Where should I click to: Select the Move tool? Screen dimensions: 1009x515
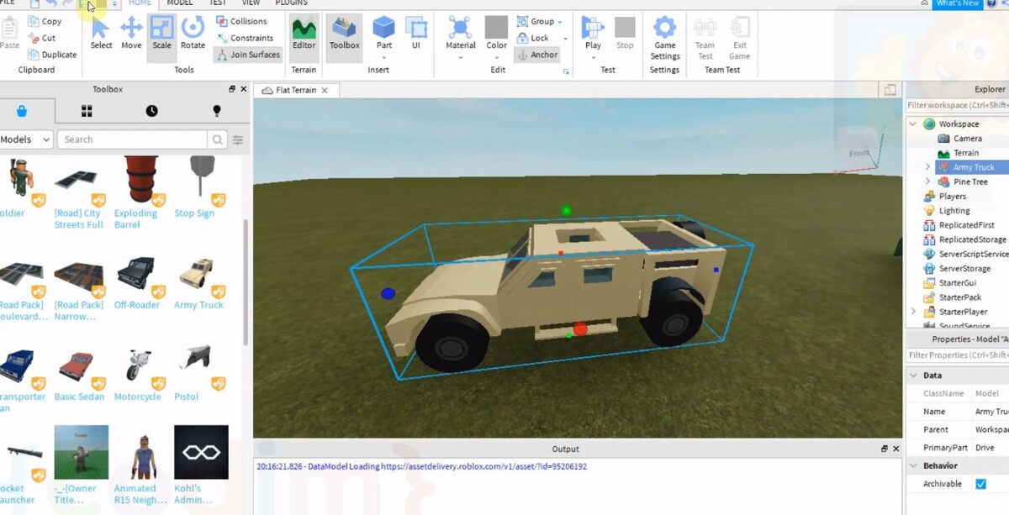(x=131, y=33)
